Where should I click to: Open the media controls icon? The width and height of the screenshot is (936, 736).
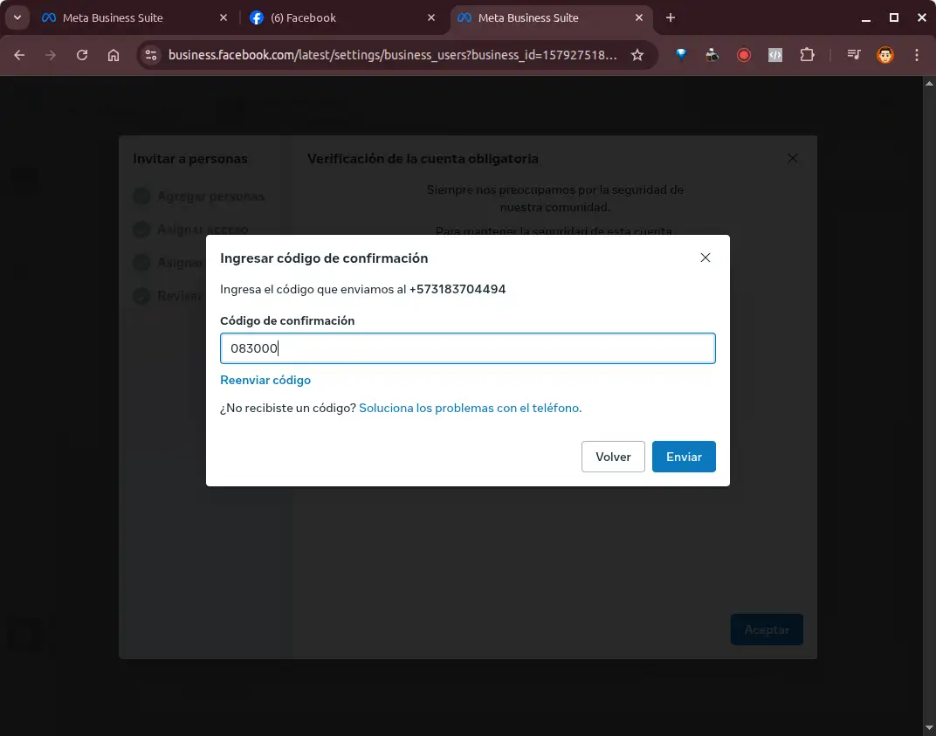point(854,55)
